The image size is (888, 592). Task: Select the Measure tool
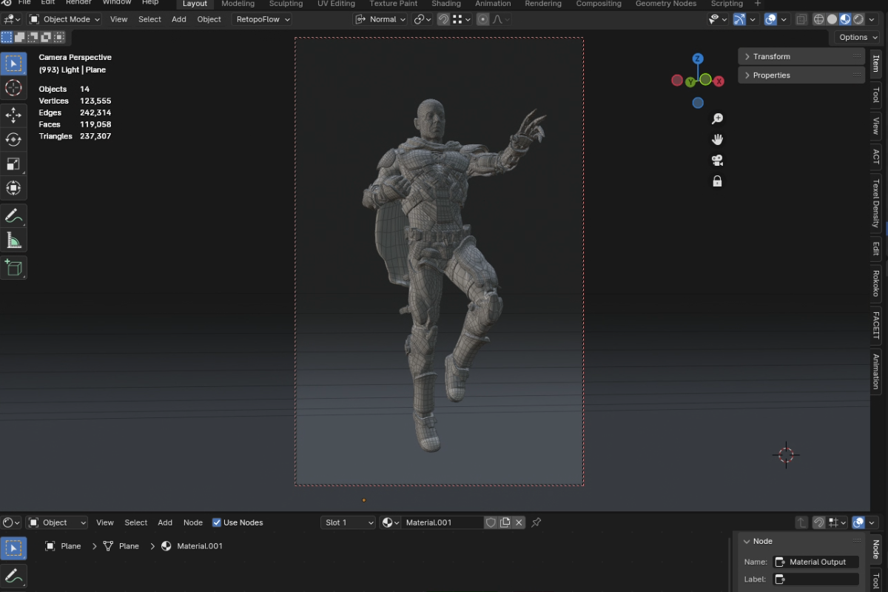click(x=13, y=240)
